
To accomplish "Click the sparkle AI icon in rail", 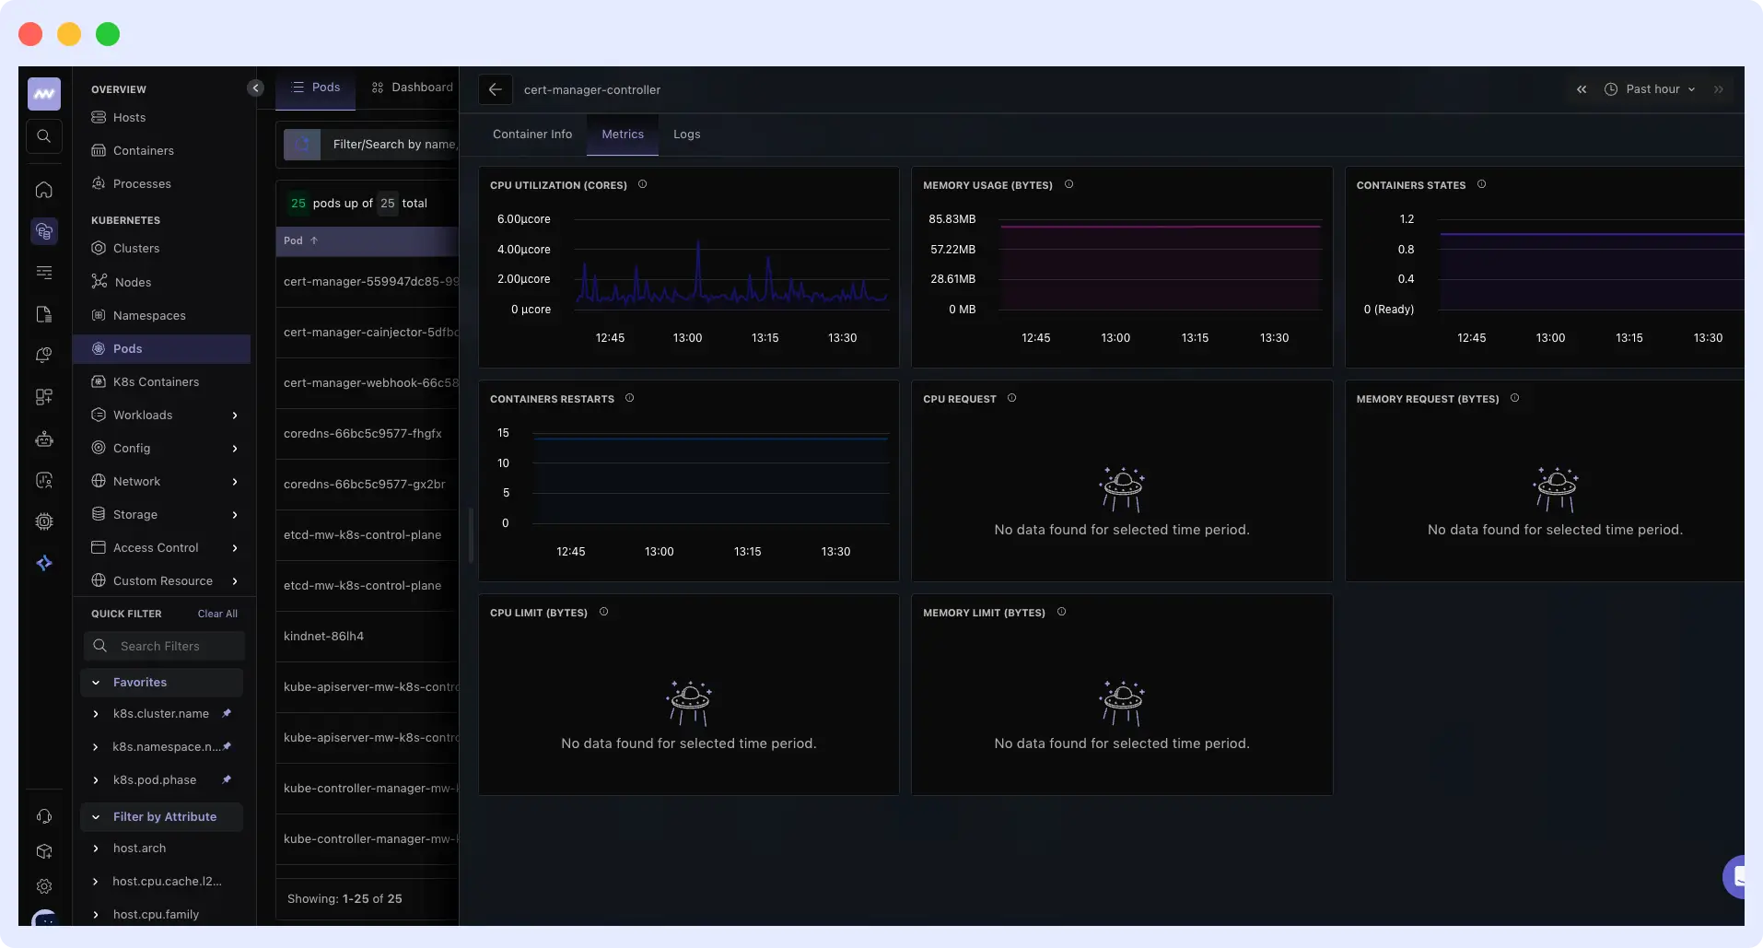I will (44, 563).
